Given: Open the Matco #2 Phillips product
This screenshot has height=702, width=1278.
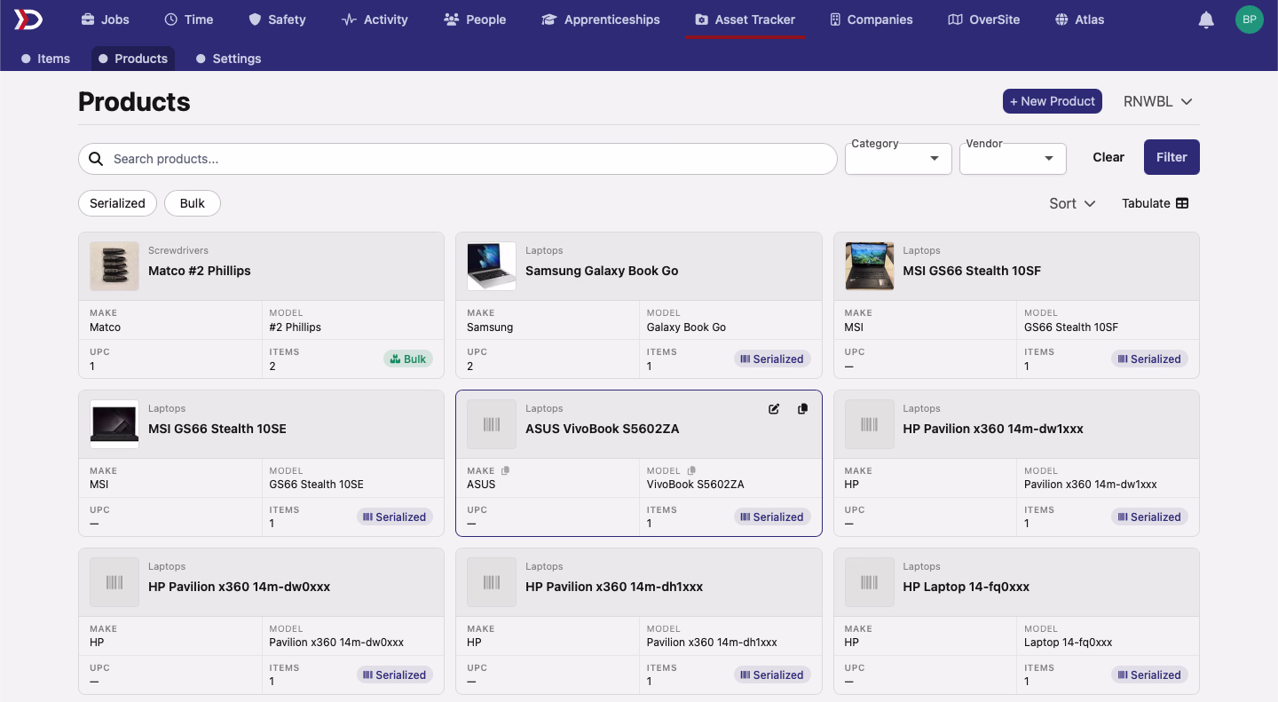Looking at the screenshot, I should click(x=200, y=271).
